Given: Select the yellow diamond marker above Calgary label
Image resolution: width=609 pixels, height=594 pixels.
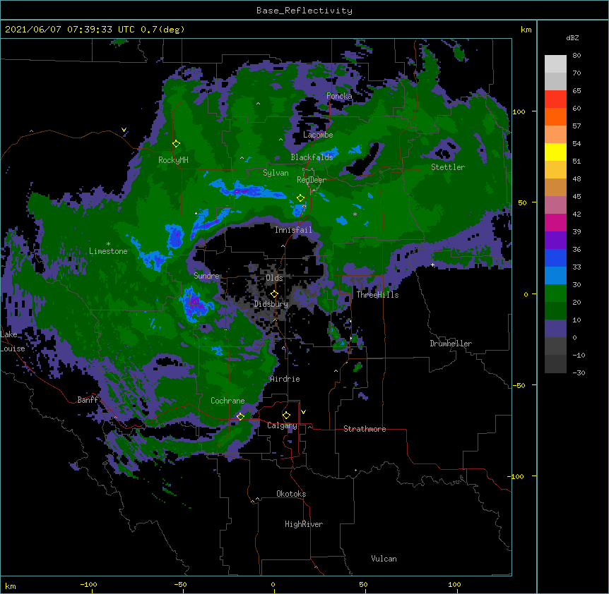Looking at the screenshot, I should coord(286,416).
